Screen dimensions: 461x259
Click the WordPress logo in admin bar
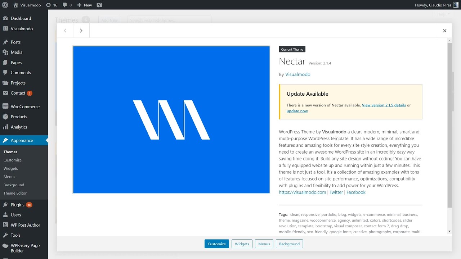point(5,5)
